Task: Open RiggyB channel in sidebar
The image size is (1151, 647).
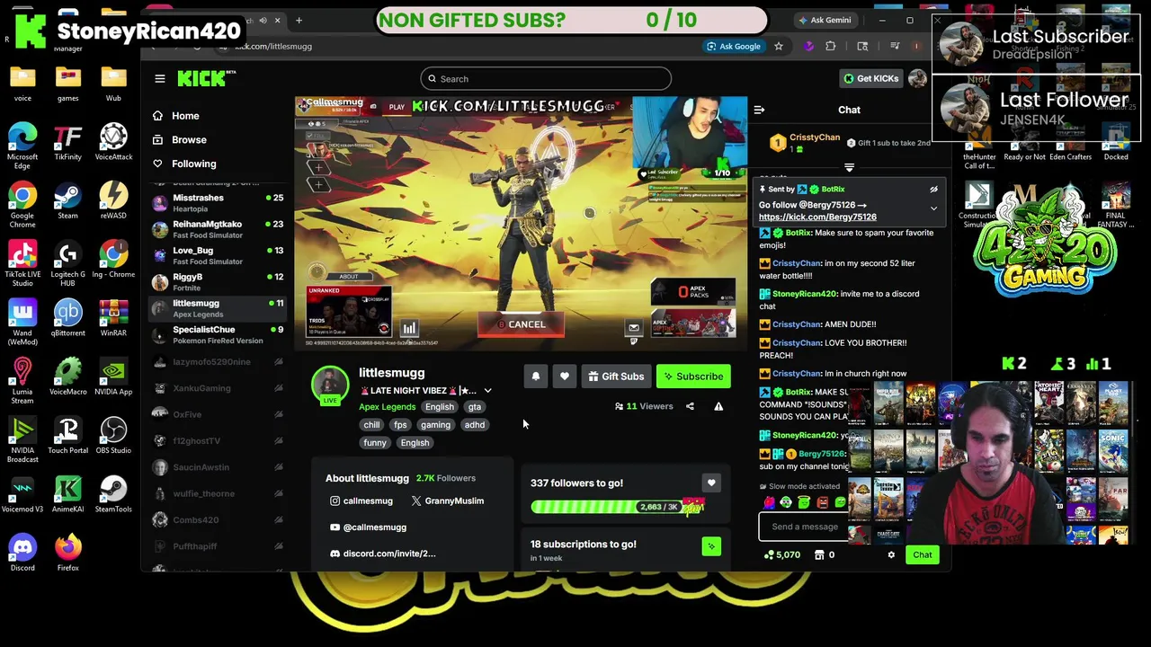Action: [x=216, y=281]
